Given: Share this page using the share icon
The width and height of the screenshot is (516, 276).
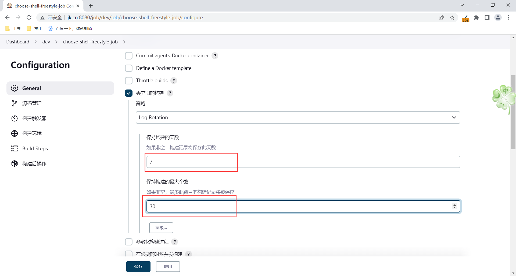Looking at the screenshot, I should [442, 18].
